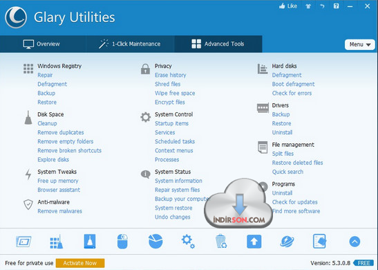378x270 pixels.
Task: Open System information link
Action: point(178,181)
